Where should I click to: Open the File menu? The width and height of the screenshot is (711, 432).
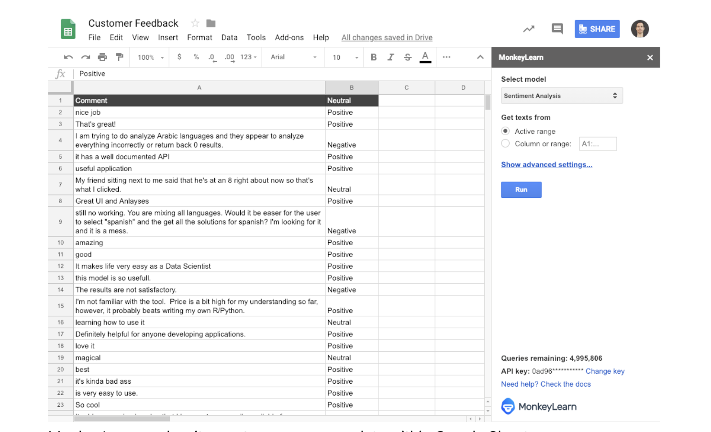(94, 37)
